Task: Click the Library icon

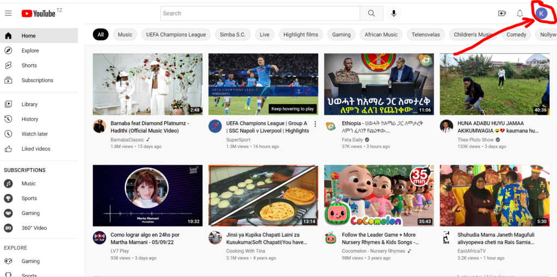Action: pyautogui.click(x=8, y=104)
